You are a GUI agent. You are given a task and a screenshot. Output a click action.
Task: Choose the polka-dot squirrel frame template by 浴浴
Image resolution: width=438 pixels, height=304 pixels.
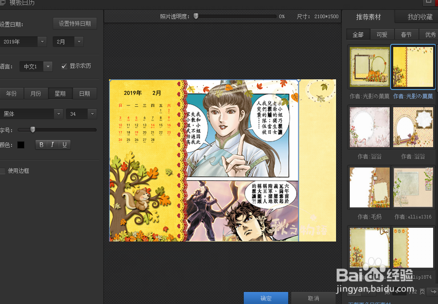(413, 127)
